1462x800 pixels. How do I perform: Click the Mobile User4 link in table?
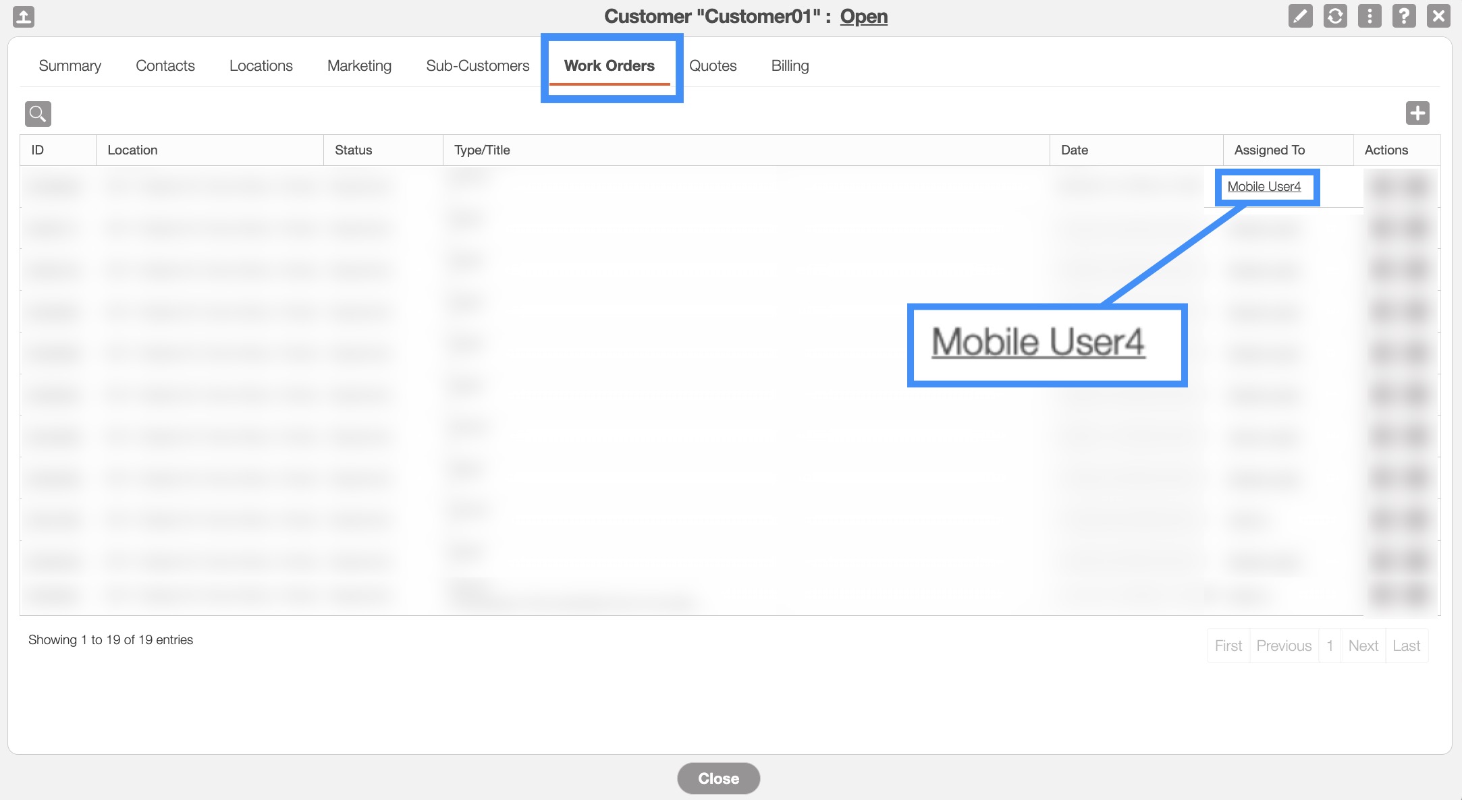click(x=1264, y=187)
